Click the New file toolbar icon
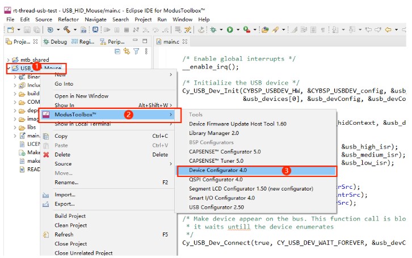Viewport: 412px width, 258px height. [11, 29]
